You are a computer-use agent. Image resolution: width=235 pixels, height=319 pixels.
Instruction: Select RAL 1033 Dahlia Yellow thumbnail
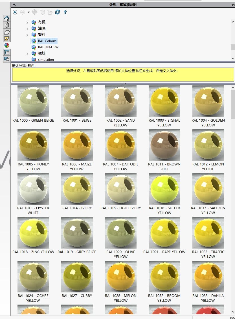point(208,277)
